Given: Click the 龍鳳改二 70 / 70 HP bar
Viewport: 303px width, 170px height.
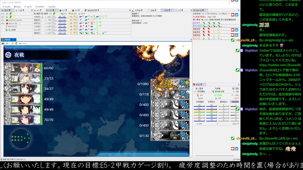Looking at the screenshot, I should tap(62, 33).
